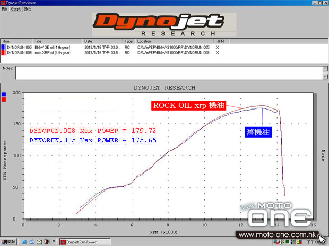Click the second quick launch icon
The width and height of the screenshot is (329, 246).
(x=32, y=242)
